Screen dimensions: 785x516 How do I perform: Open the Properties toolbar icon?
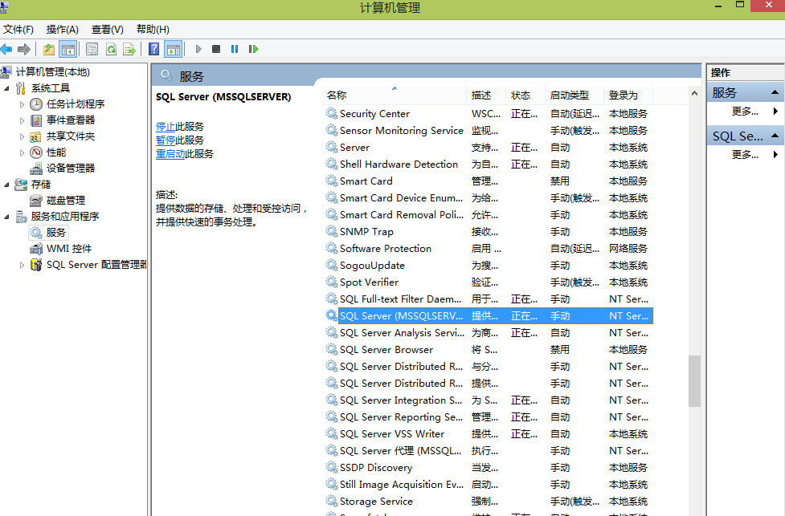[92, 49]
